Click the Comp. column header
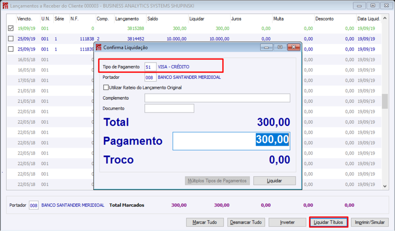The width and height of the screenshot is (395, 231). point(103,19)
